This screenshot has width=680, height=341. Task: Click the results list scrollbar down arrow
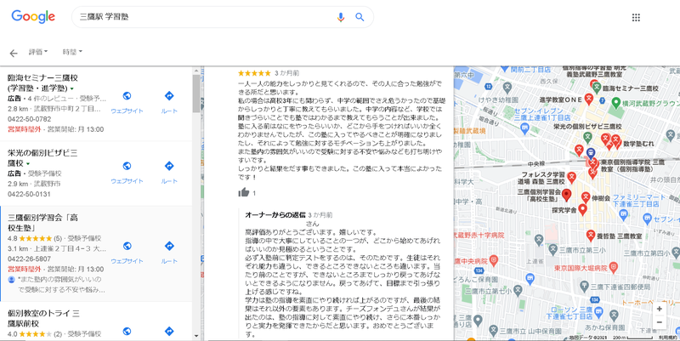pos(196,336)
